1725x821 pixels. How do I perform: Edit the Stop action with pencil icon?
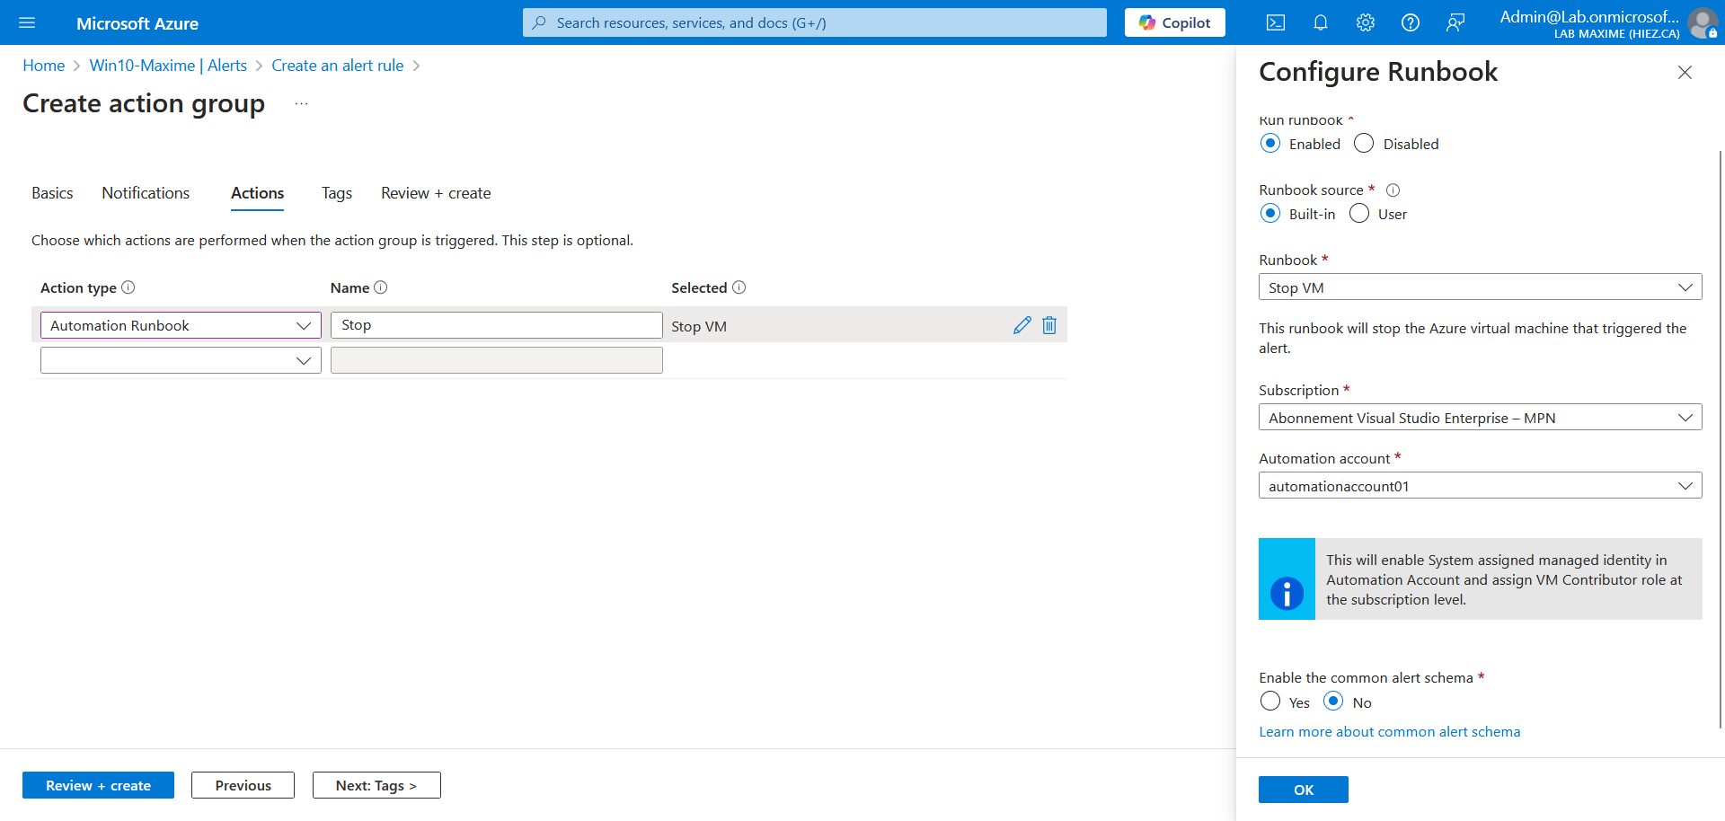pos(1022,325)
